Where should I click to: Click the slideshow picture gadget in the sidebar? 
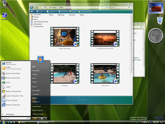[156, 8]
